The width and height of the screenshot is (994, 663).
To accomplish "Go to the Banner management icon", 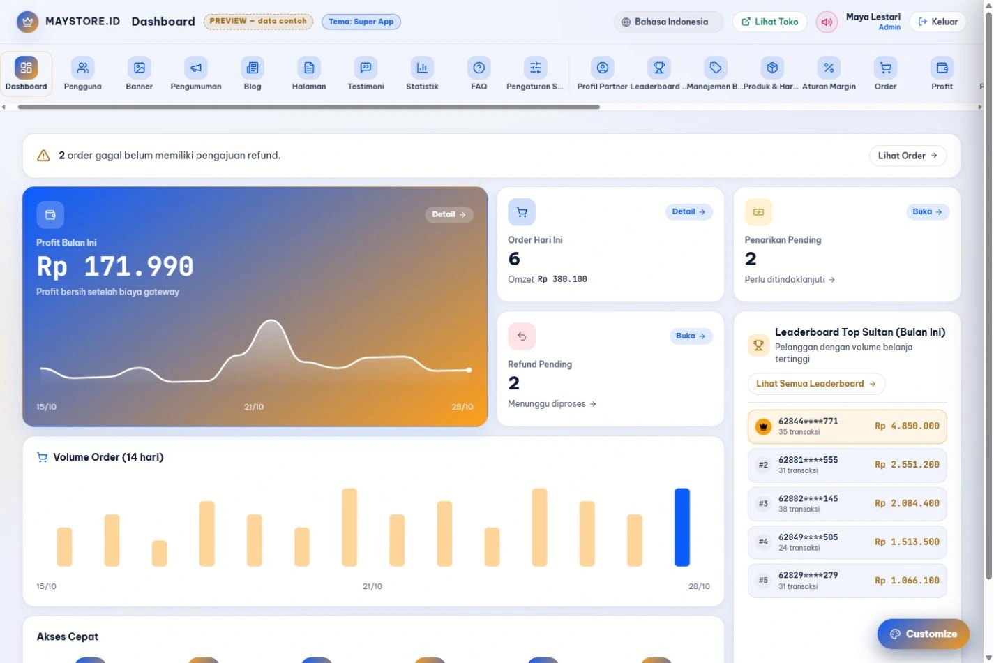I will pos(140,68).
